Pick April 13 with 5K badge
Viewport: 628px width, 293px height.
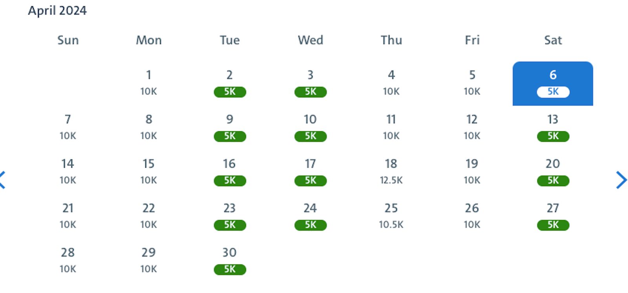553,128
